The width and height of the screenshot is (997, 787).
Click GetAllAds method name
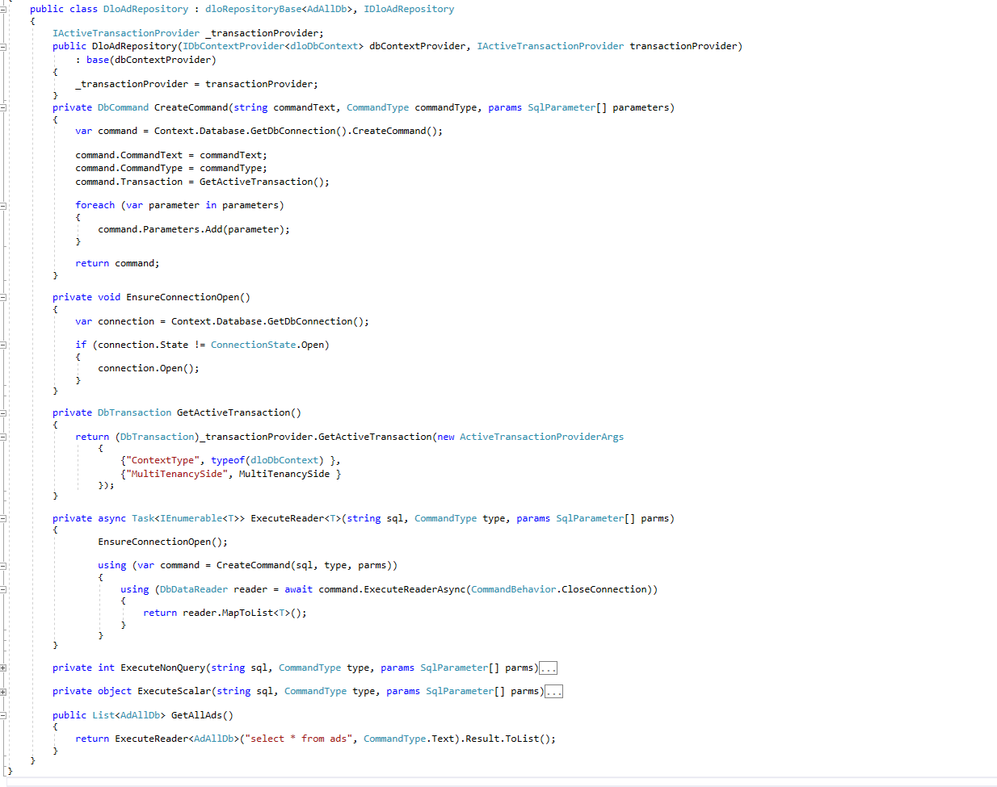point(196,715)
